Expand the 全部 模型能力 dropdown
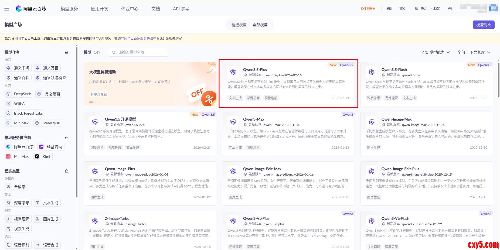The image size is (500, 250). point(435,52)
